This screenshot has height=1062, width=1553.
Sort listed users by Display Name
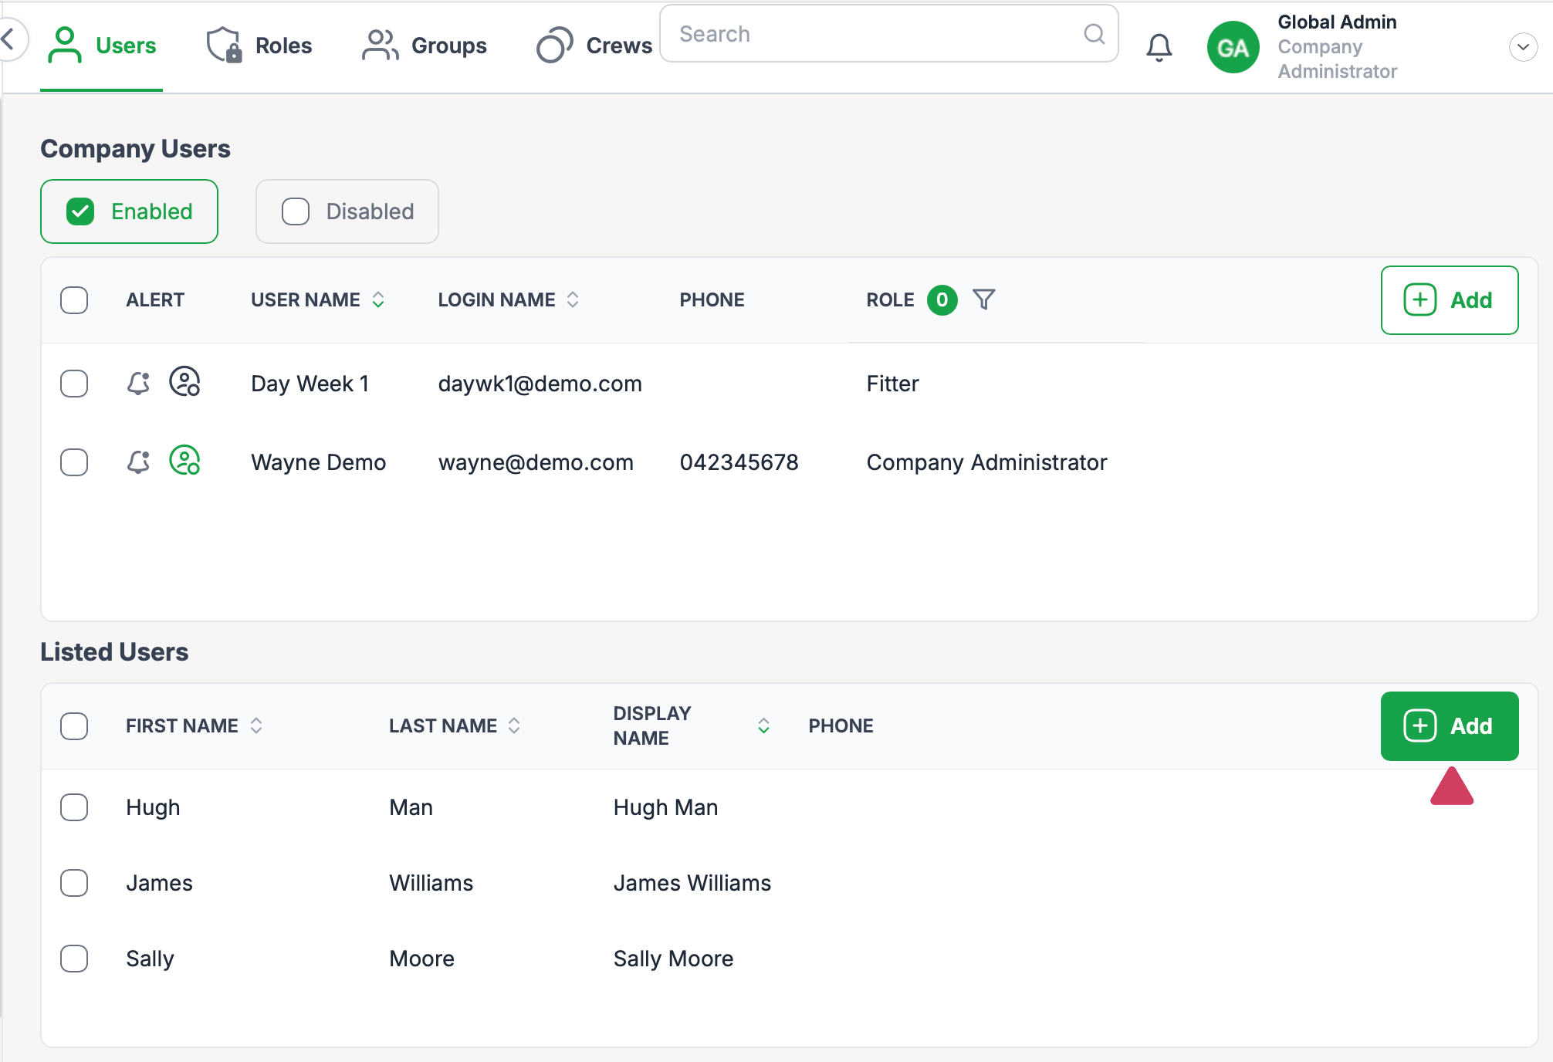point(763,725)
